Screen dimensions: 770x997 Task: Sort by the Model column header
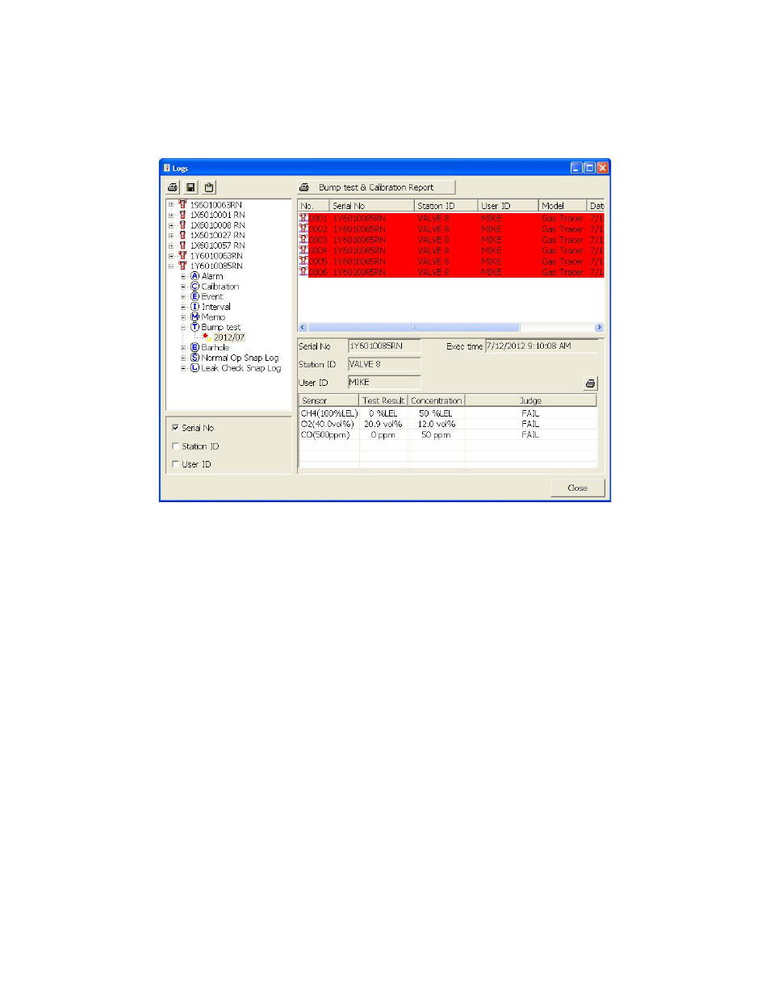coord(563,206)
